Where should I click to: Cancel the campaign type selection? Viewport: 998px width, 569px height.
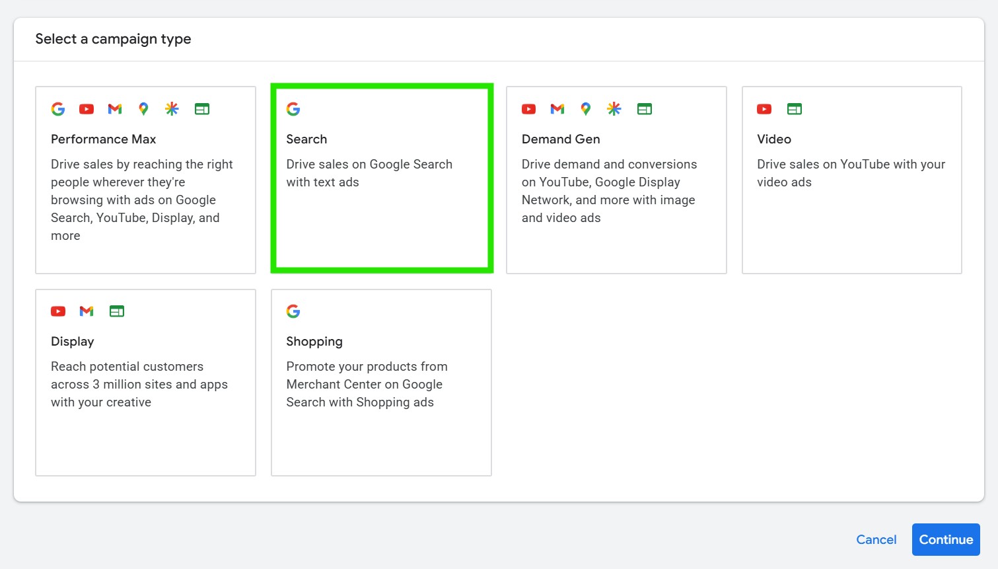coord(876,540)
